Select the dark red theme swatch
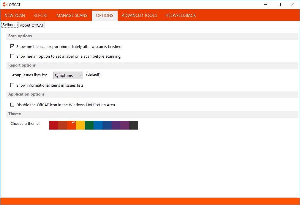This screenshot has height=205, width=300. 53,125
